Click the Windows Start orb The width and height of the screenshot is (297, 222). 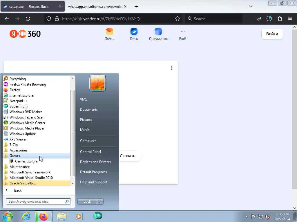(8, 216)
